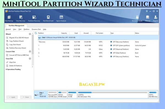Click scroll-up arrow of the sidebar scrollbar
Screen dimensions: 165x109
click(32, 33)
